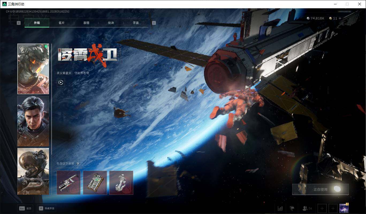Click the 包含以下涂装 label
Viewport: 366px width, 214px height.
coord(65,164)
